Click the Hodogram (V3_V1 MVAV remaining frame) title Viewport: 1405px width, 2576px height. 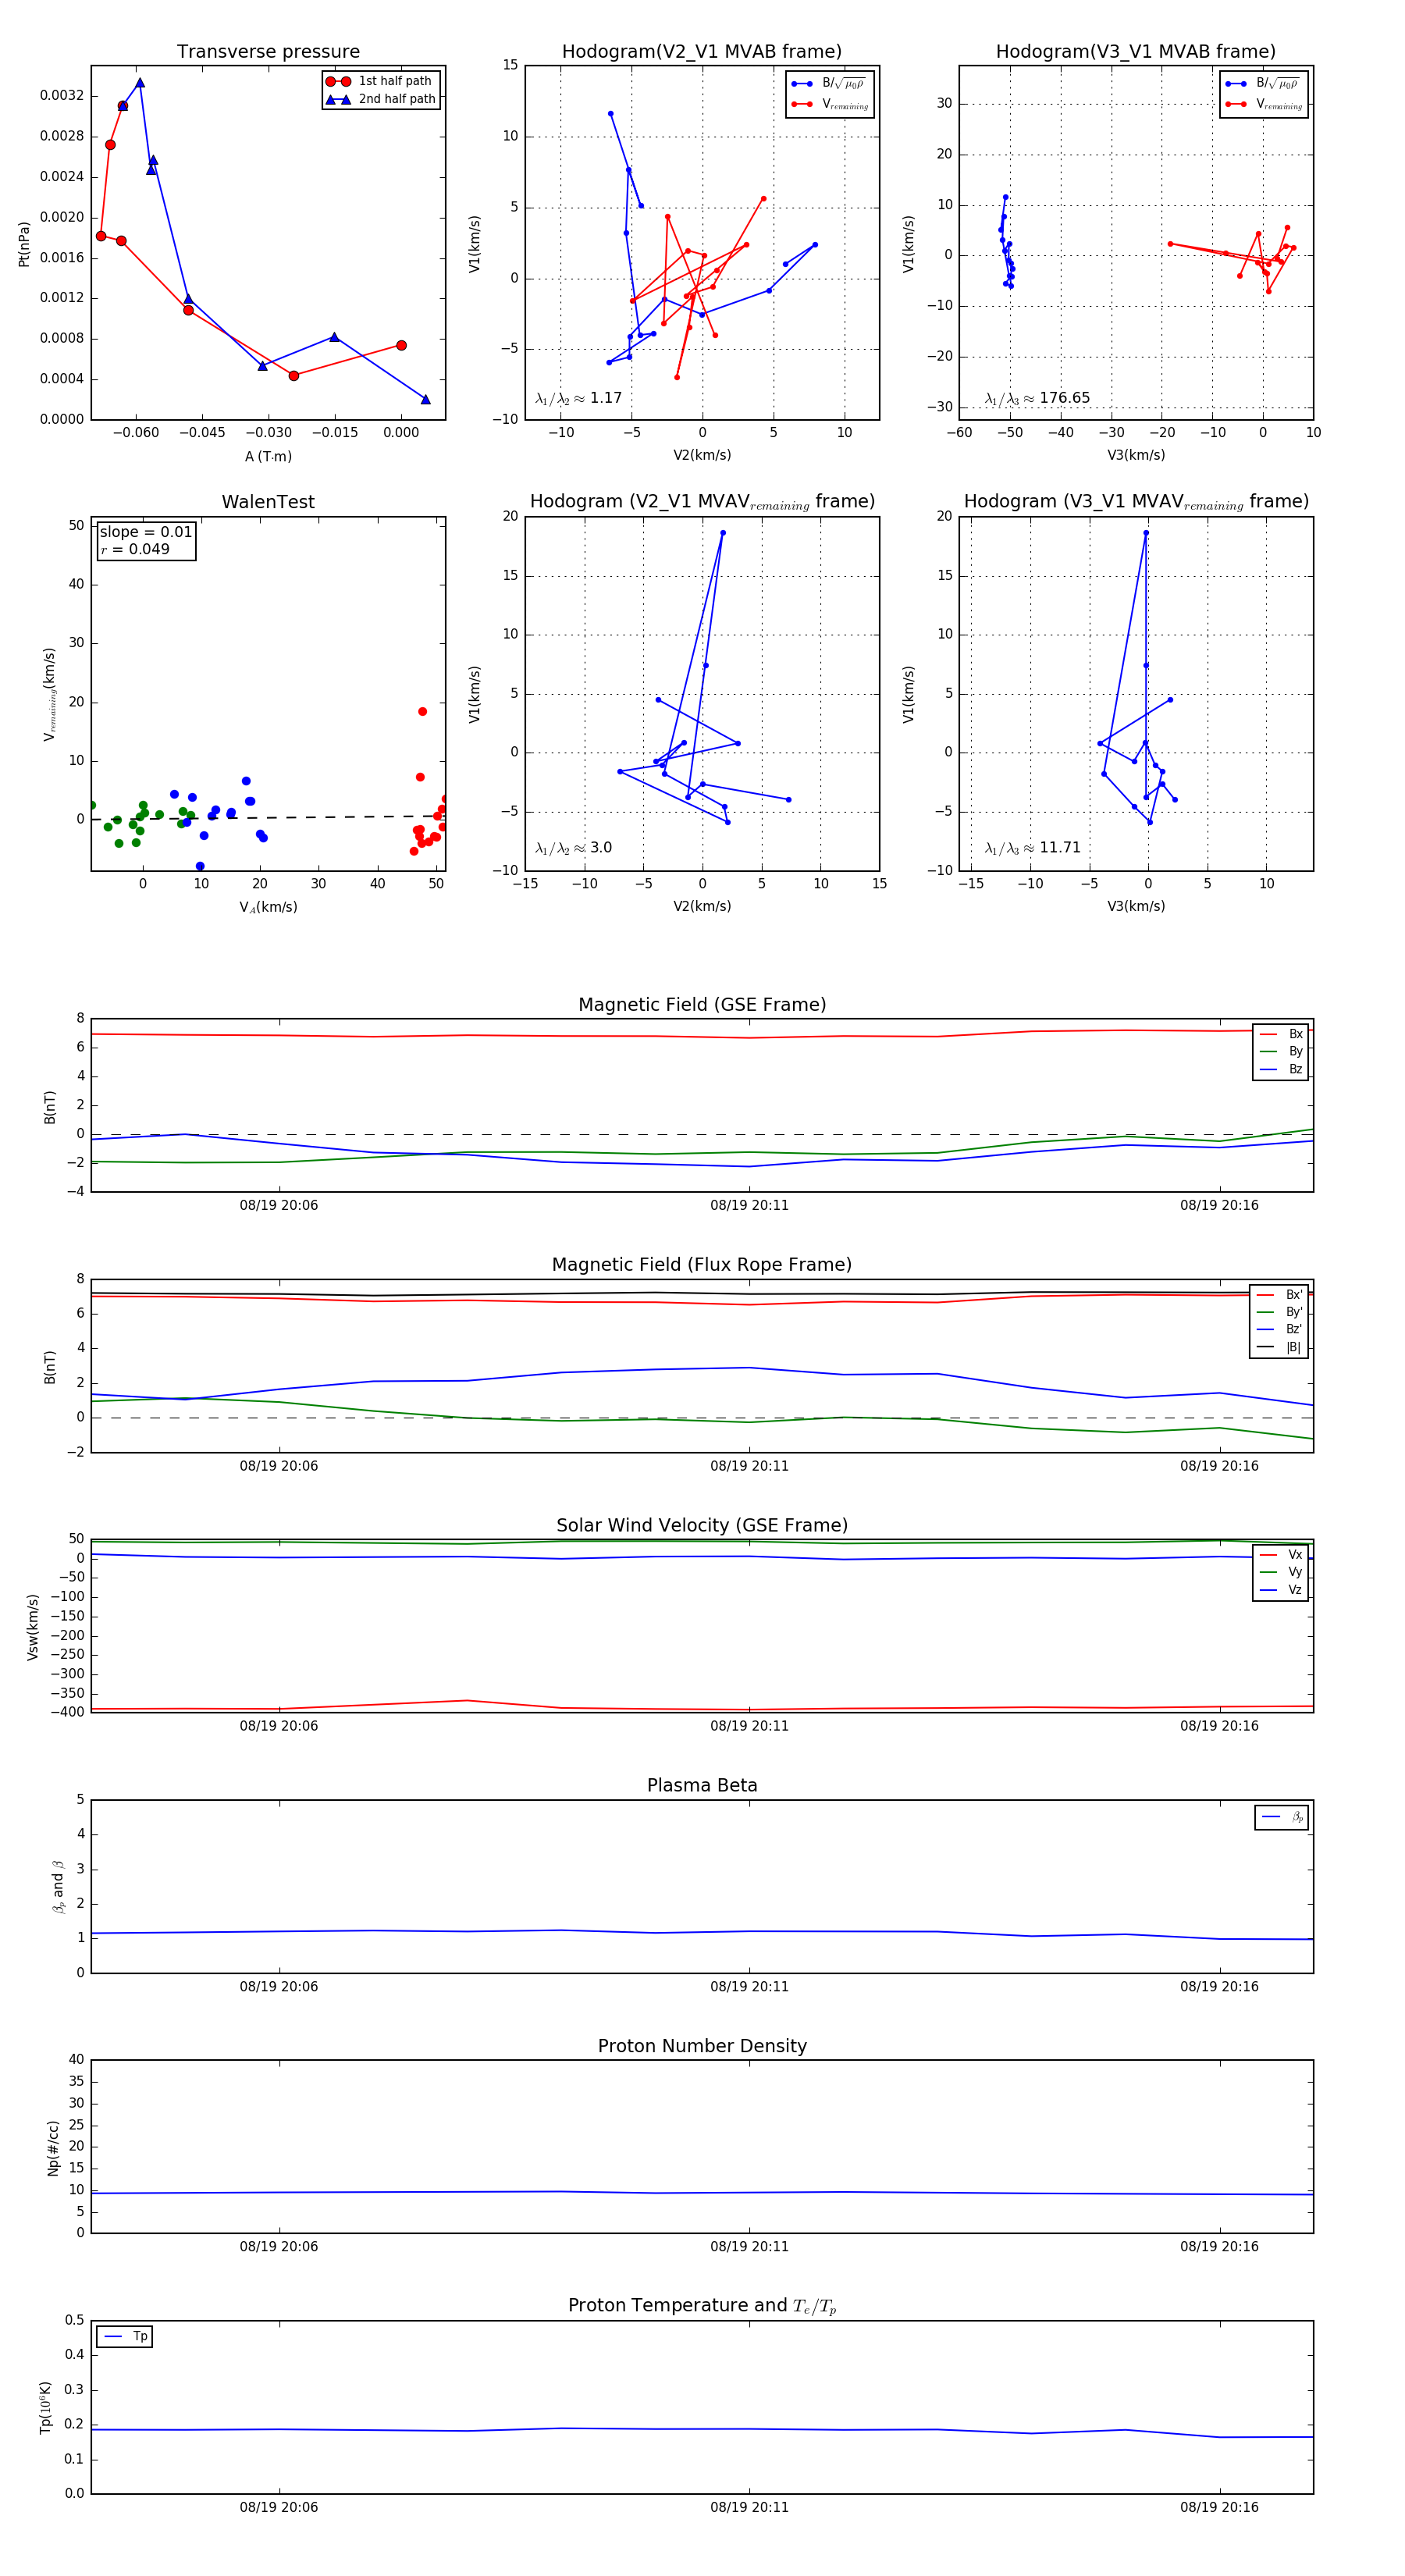pos(1136,502)
